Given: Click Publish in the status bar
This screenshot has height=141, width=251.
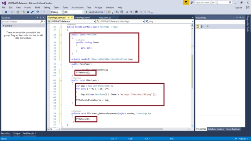Looking at the screenshot, I should coord(242,139).
